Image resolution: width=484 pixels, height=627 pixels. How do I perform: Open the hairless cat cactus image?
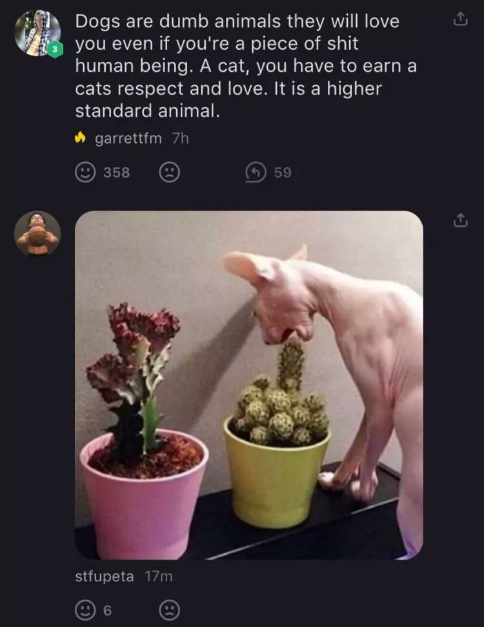(x=249, y=385)
